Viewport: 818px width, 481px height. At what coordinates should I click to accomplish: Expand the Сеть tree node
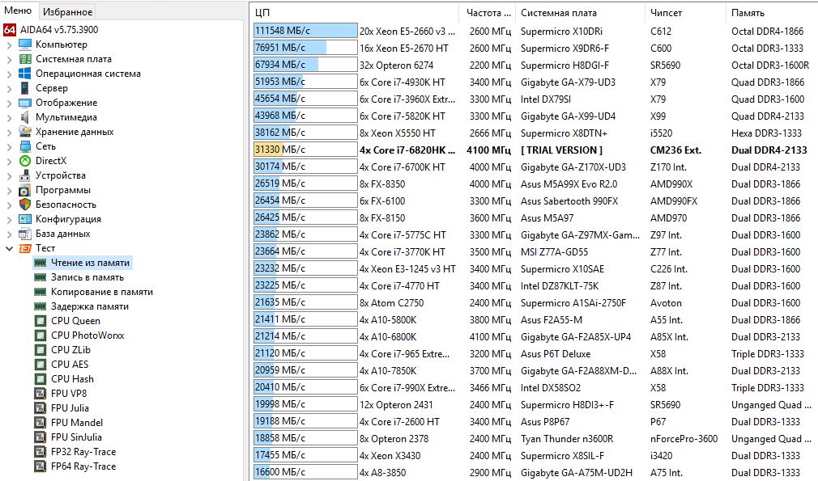9,147
